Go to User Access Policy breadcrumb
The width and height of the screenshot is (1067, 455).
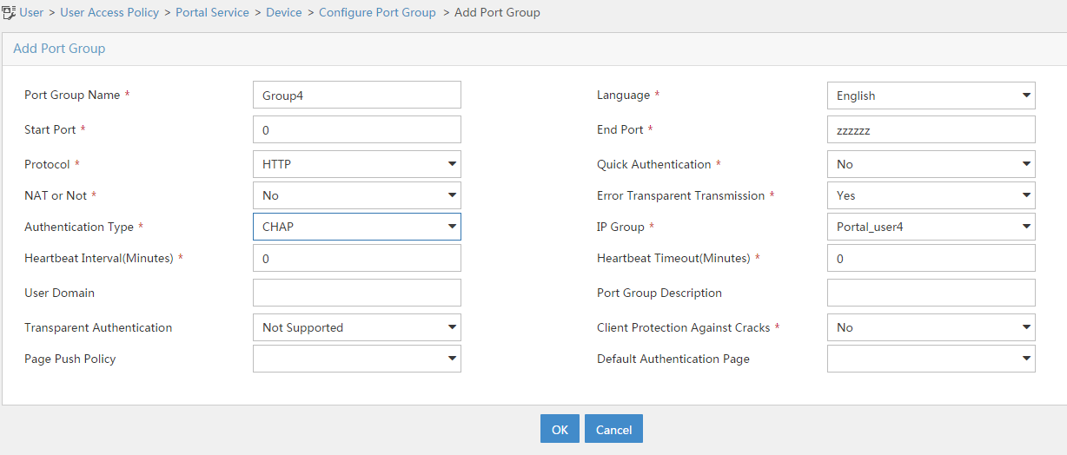[x=109, y=13]
